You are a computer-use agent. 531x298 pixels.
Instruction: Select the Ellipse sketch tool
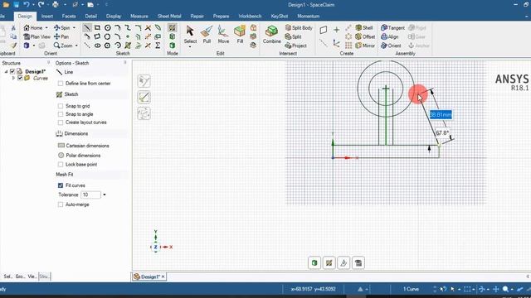[x=97, y=46]
